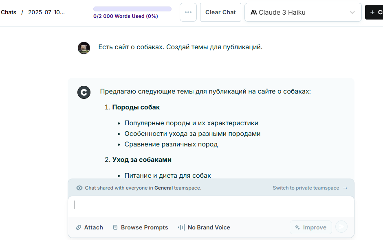Image resolution: width=383 pixels, height=240 pixels.
Task: Click the words used progress bar
Action: tap(132, 9)
